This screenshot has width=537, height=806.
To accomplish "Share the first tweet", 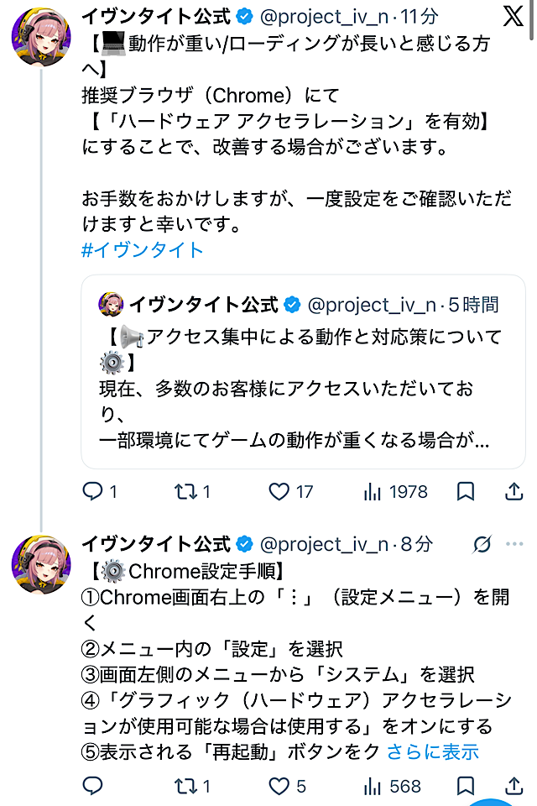I will (514, 491).
